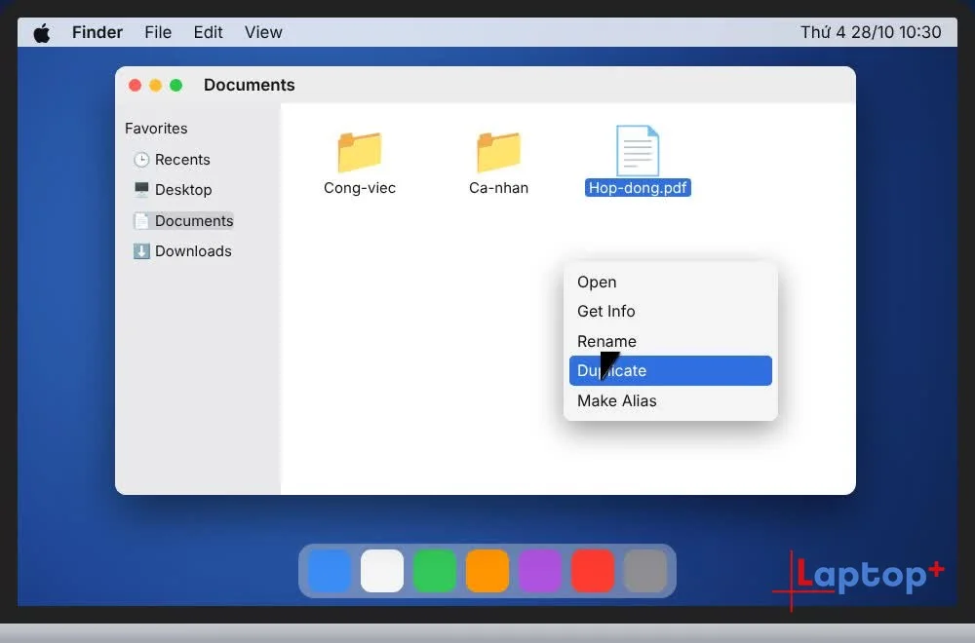
Task: Open the File menu
Action: click(x=158, y=32)
